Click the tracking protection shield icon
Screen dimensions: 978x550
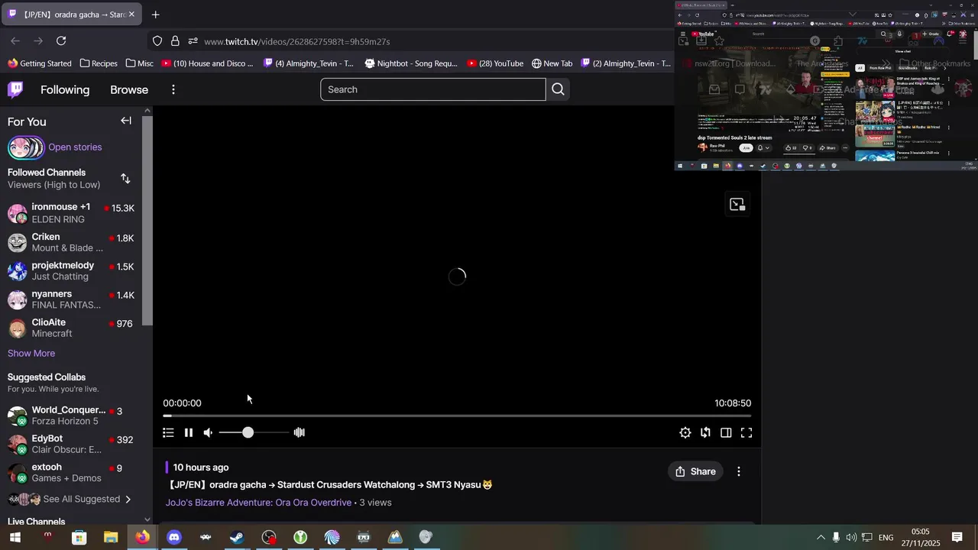157,41
